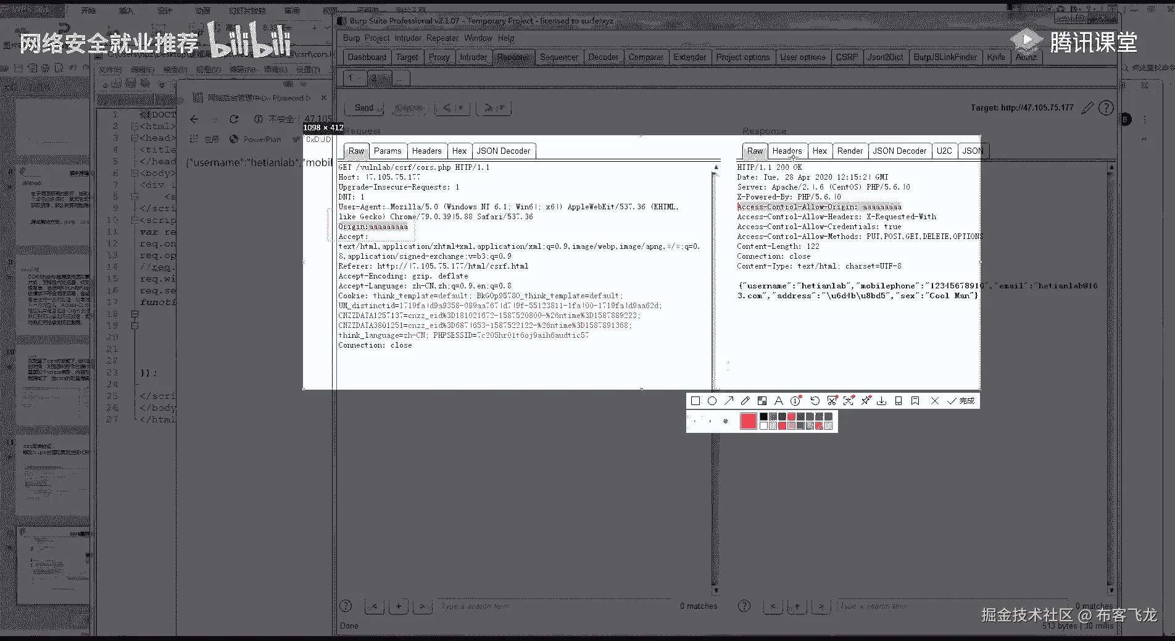The image size is (1175, 641).
Task: Collapse the <script> fold at line 10
Action: (135, 220)
